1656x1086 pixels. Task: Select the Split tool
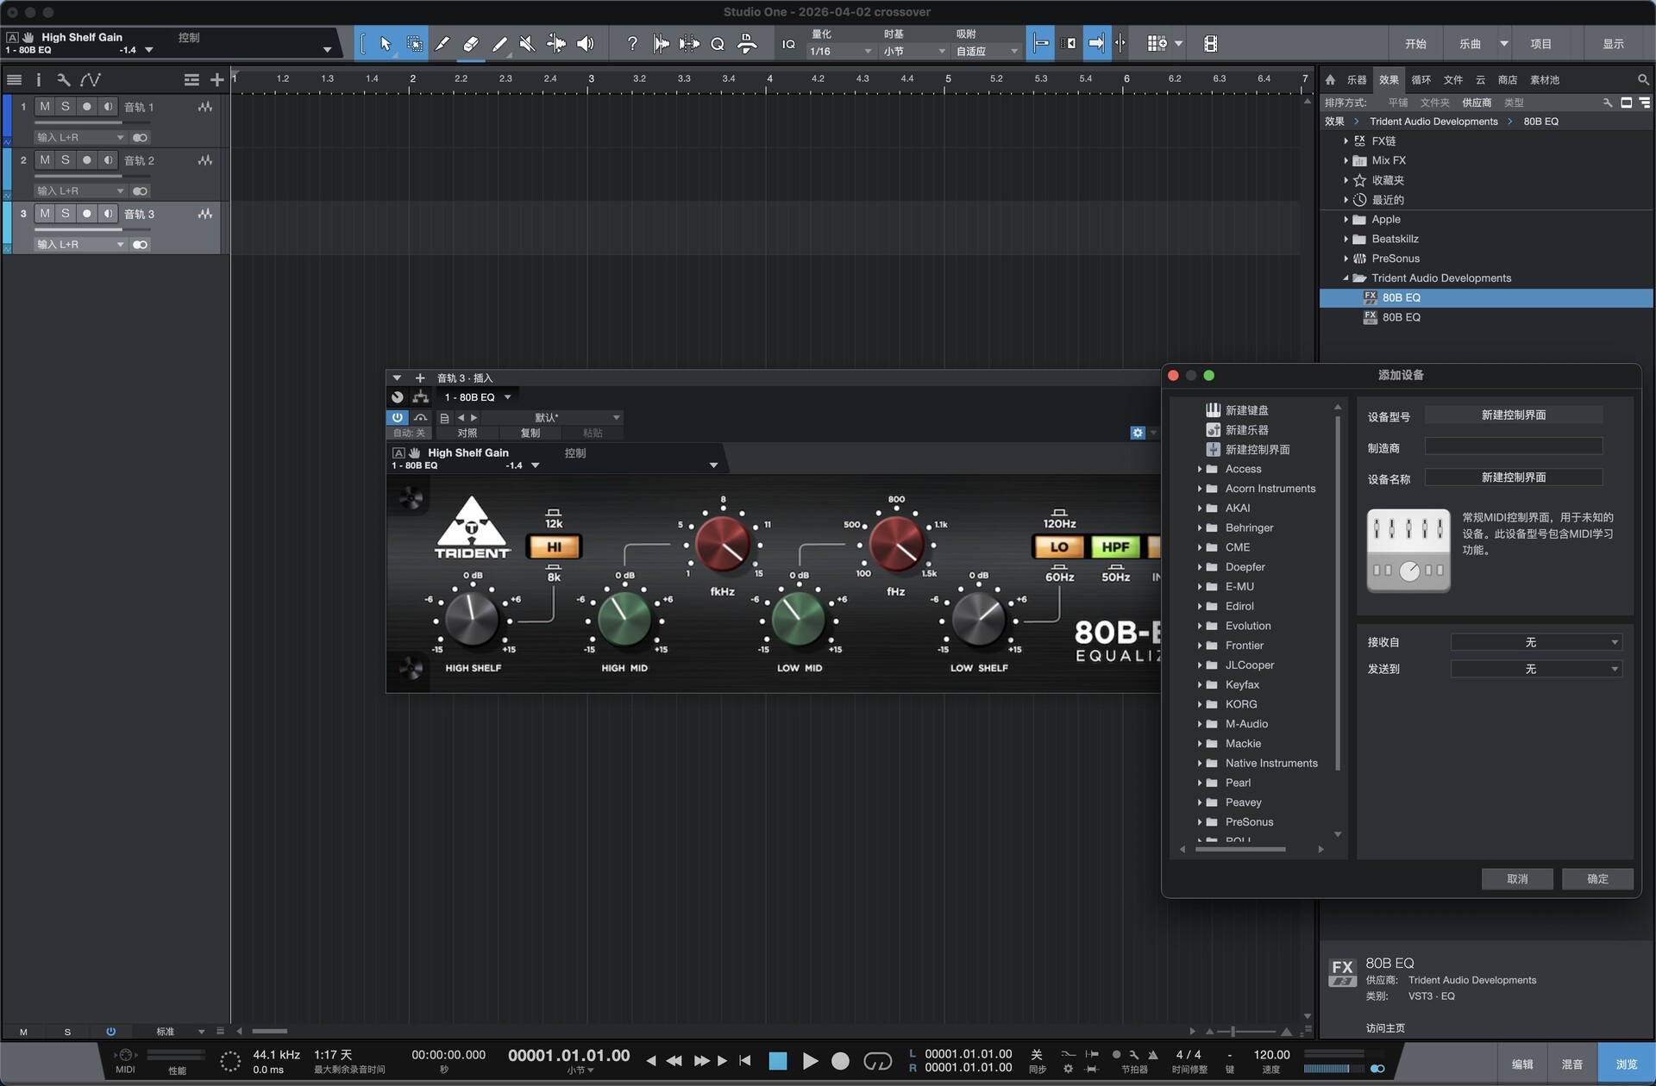(x=442, y=44)
